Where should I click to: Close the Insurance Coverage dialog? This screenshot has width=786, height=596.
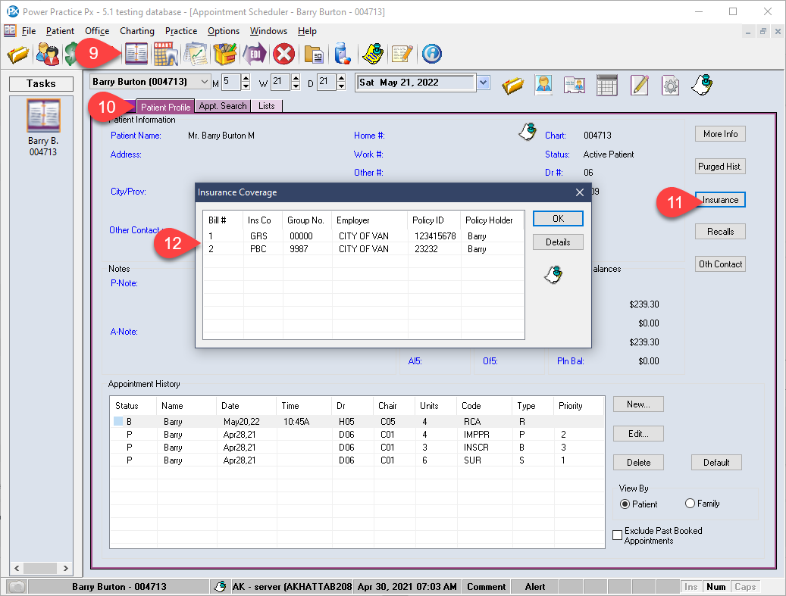pos(580,192)
